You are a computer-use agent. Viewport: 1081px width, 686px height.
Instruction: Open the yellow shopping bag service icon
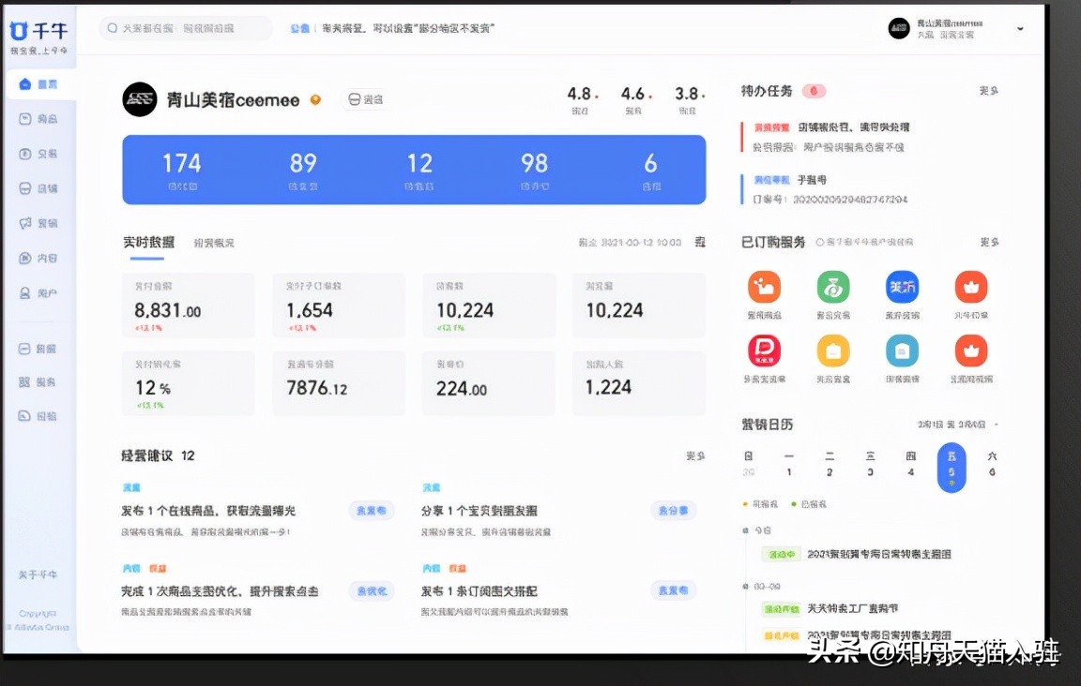point(833,350)
